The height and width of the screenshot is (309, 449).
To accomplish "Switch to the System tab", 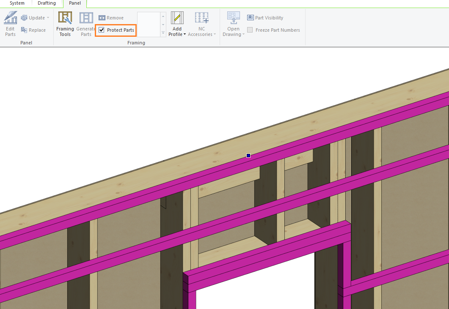I will pos(17,3).
